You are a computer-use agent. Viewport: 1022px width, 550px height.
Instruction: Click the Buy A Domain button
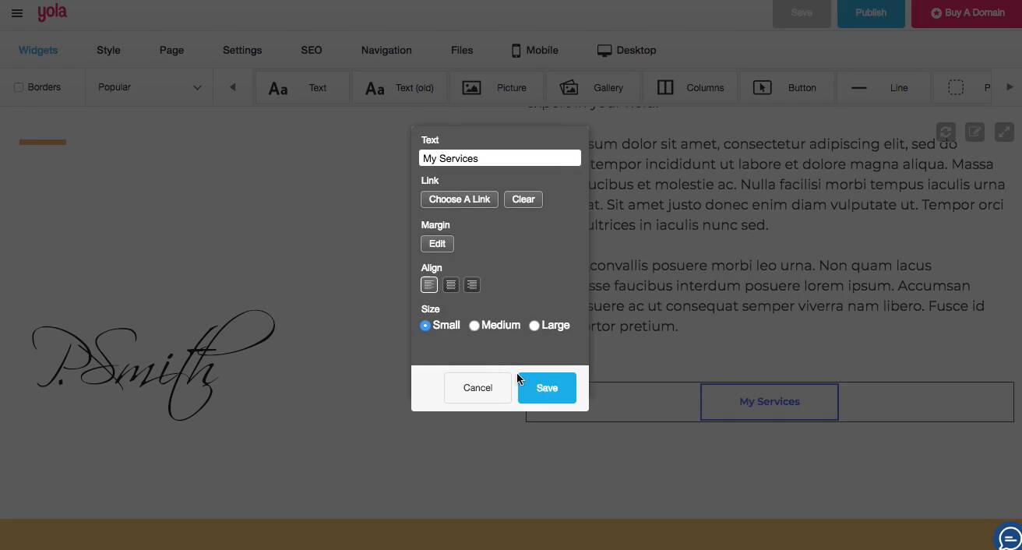click(x=966, y=12)
